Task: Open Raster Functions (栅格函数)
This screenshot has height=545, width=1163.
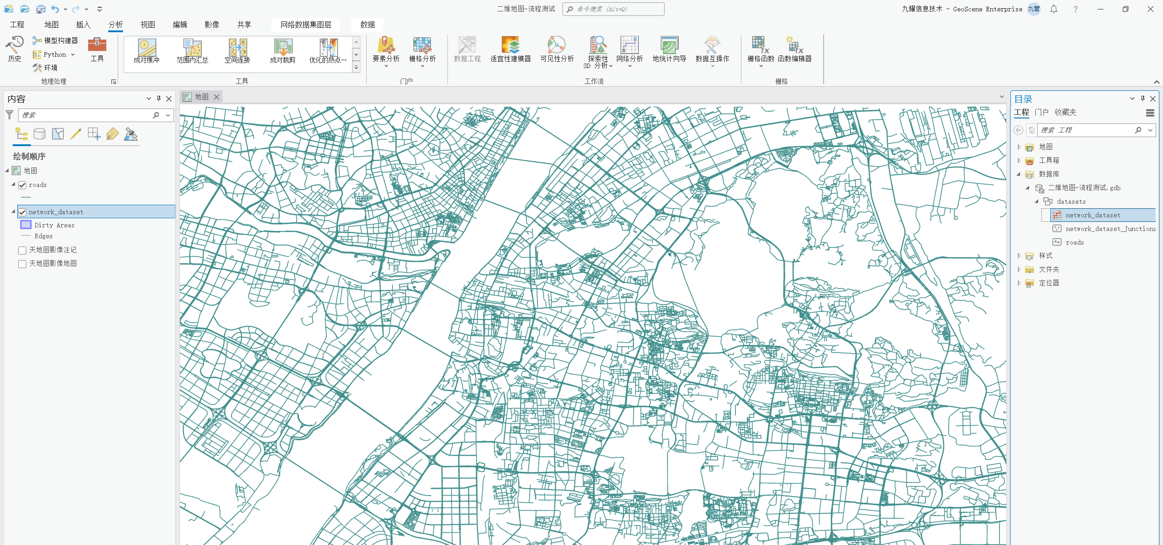Action: tap(761, 52)
